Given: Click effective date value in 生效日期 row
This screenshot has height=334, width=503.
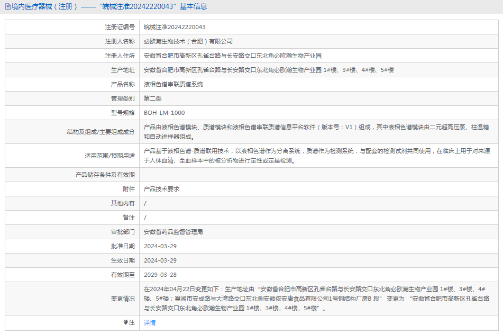Looking at the screenshot, I should [x=160, y=260].
